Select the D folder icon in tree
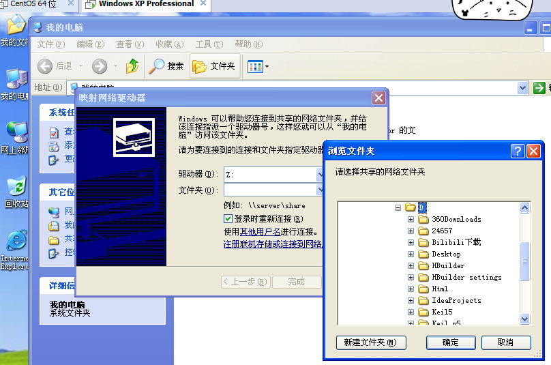This screenshot has width=551, height=365. (411, 207)
